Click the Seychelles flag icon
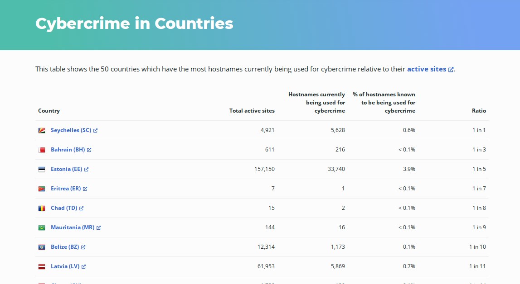 42,130
